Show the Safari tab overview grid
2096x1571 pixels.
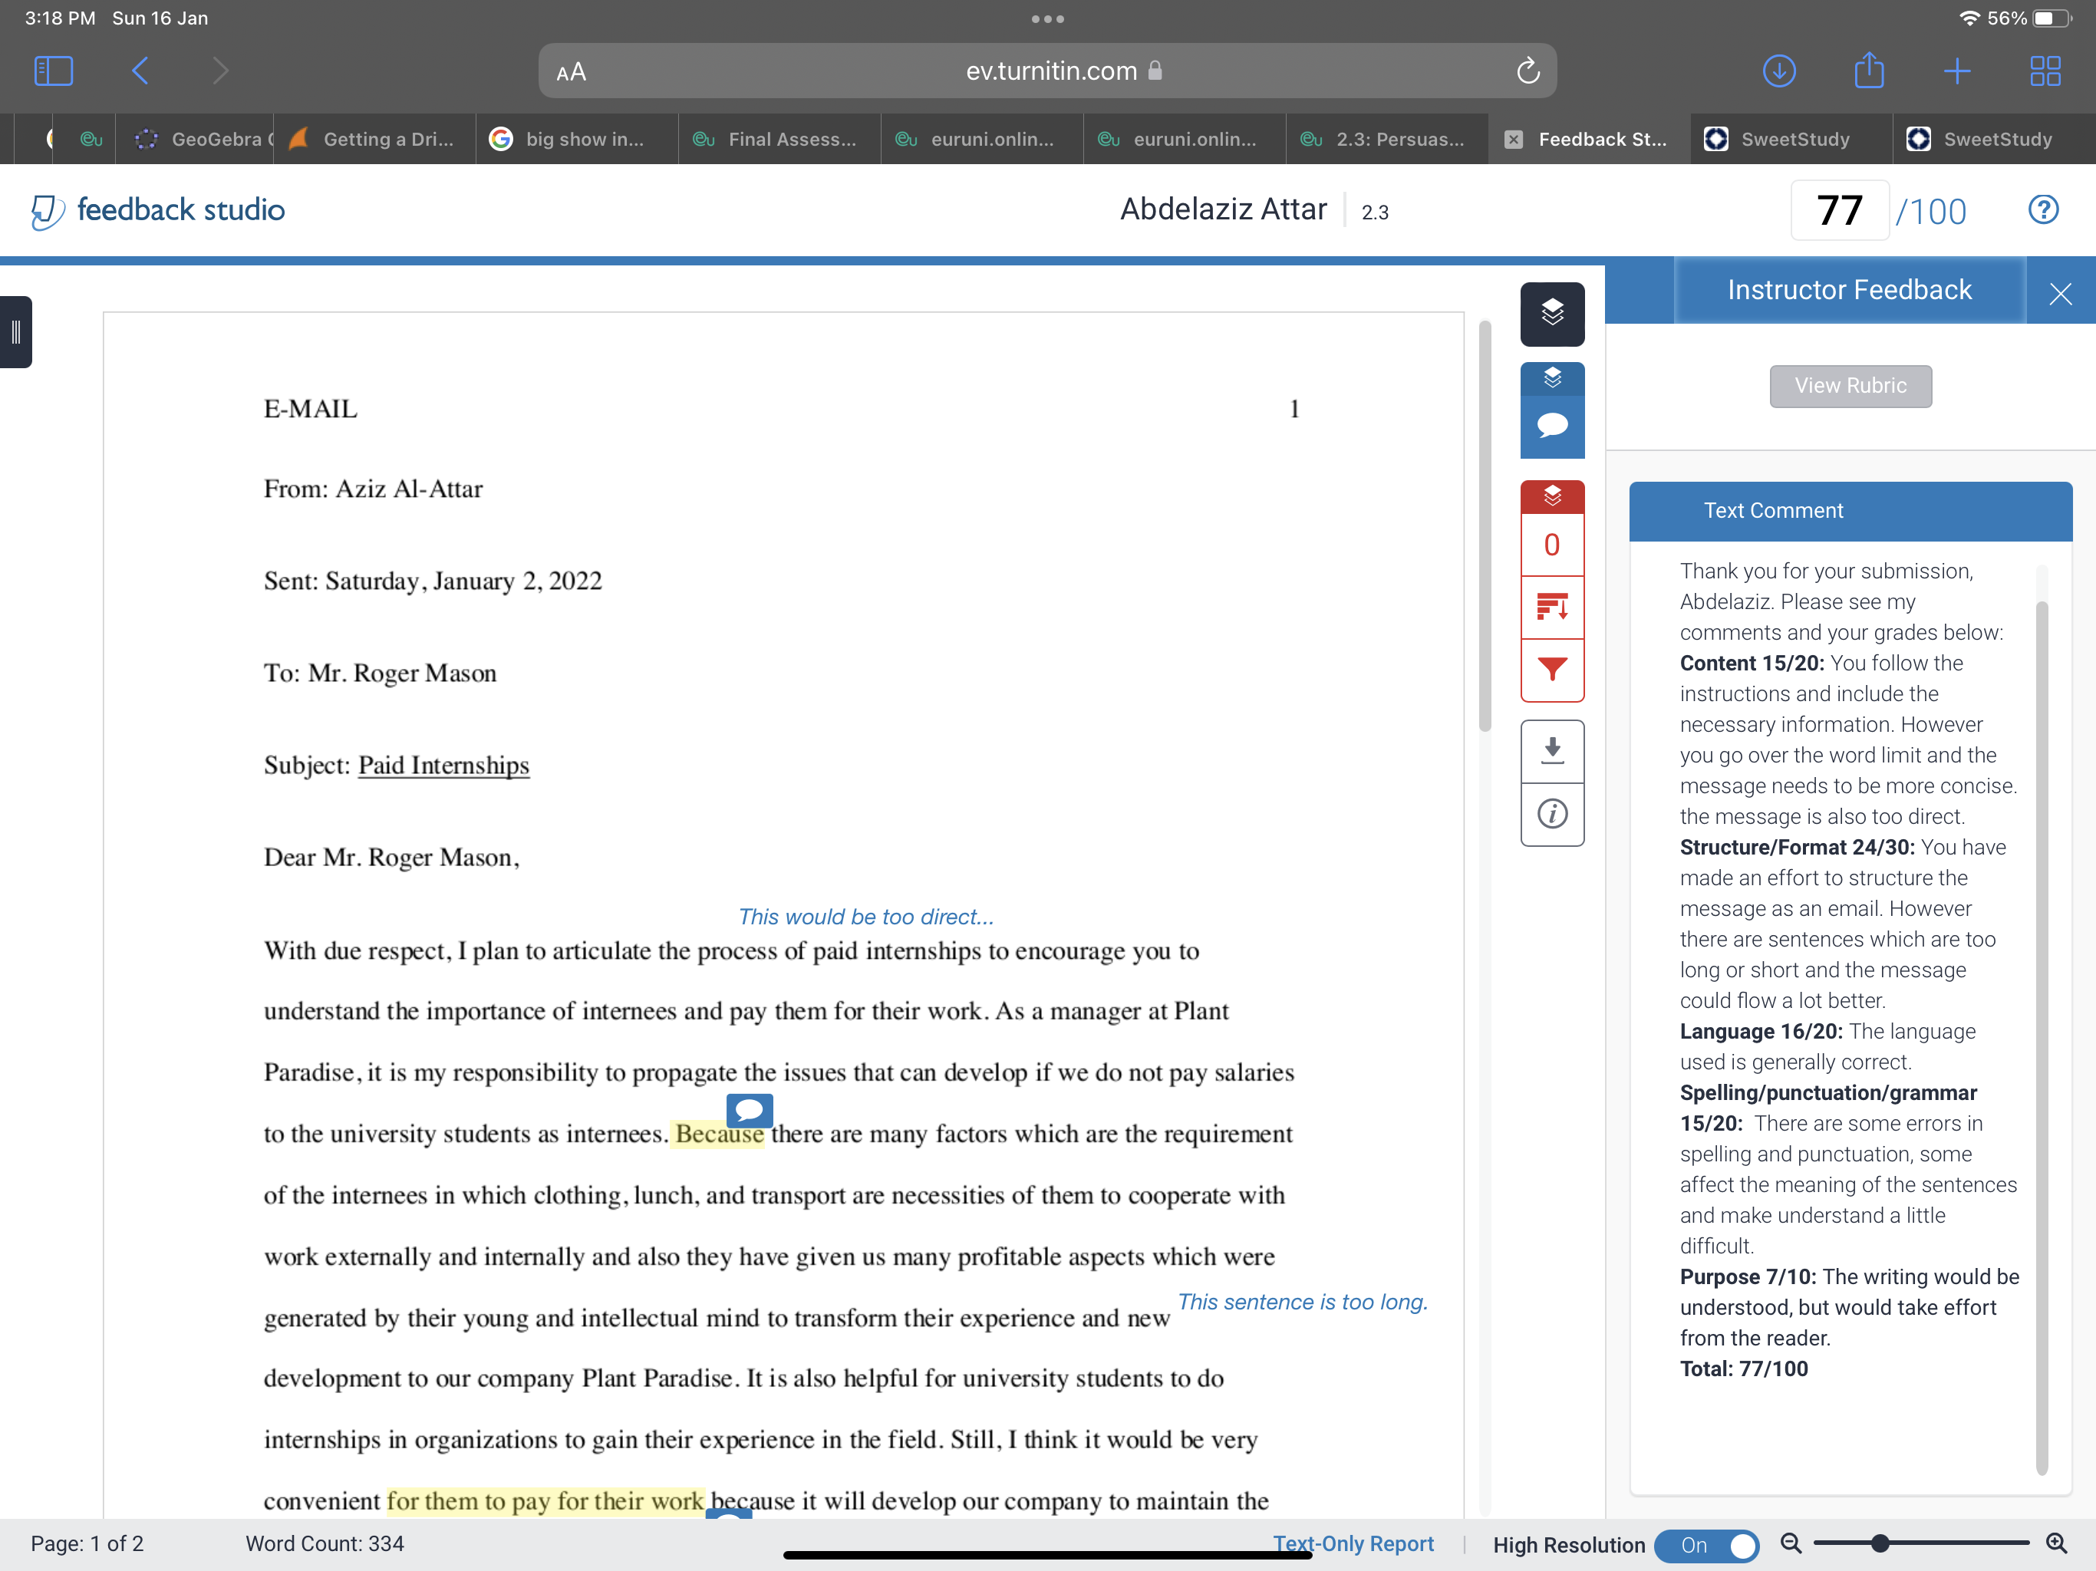click(2045, 71)
